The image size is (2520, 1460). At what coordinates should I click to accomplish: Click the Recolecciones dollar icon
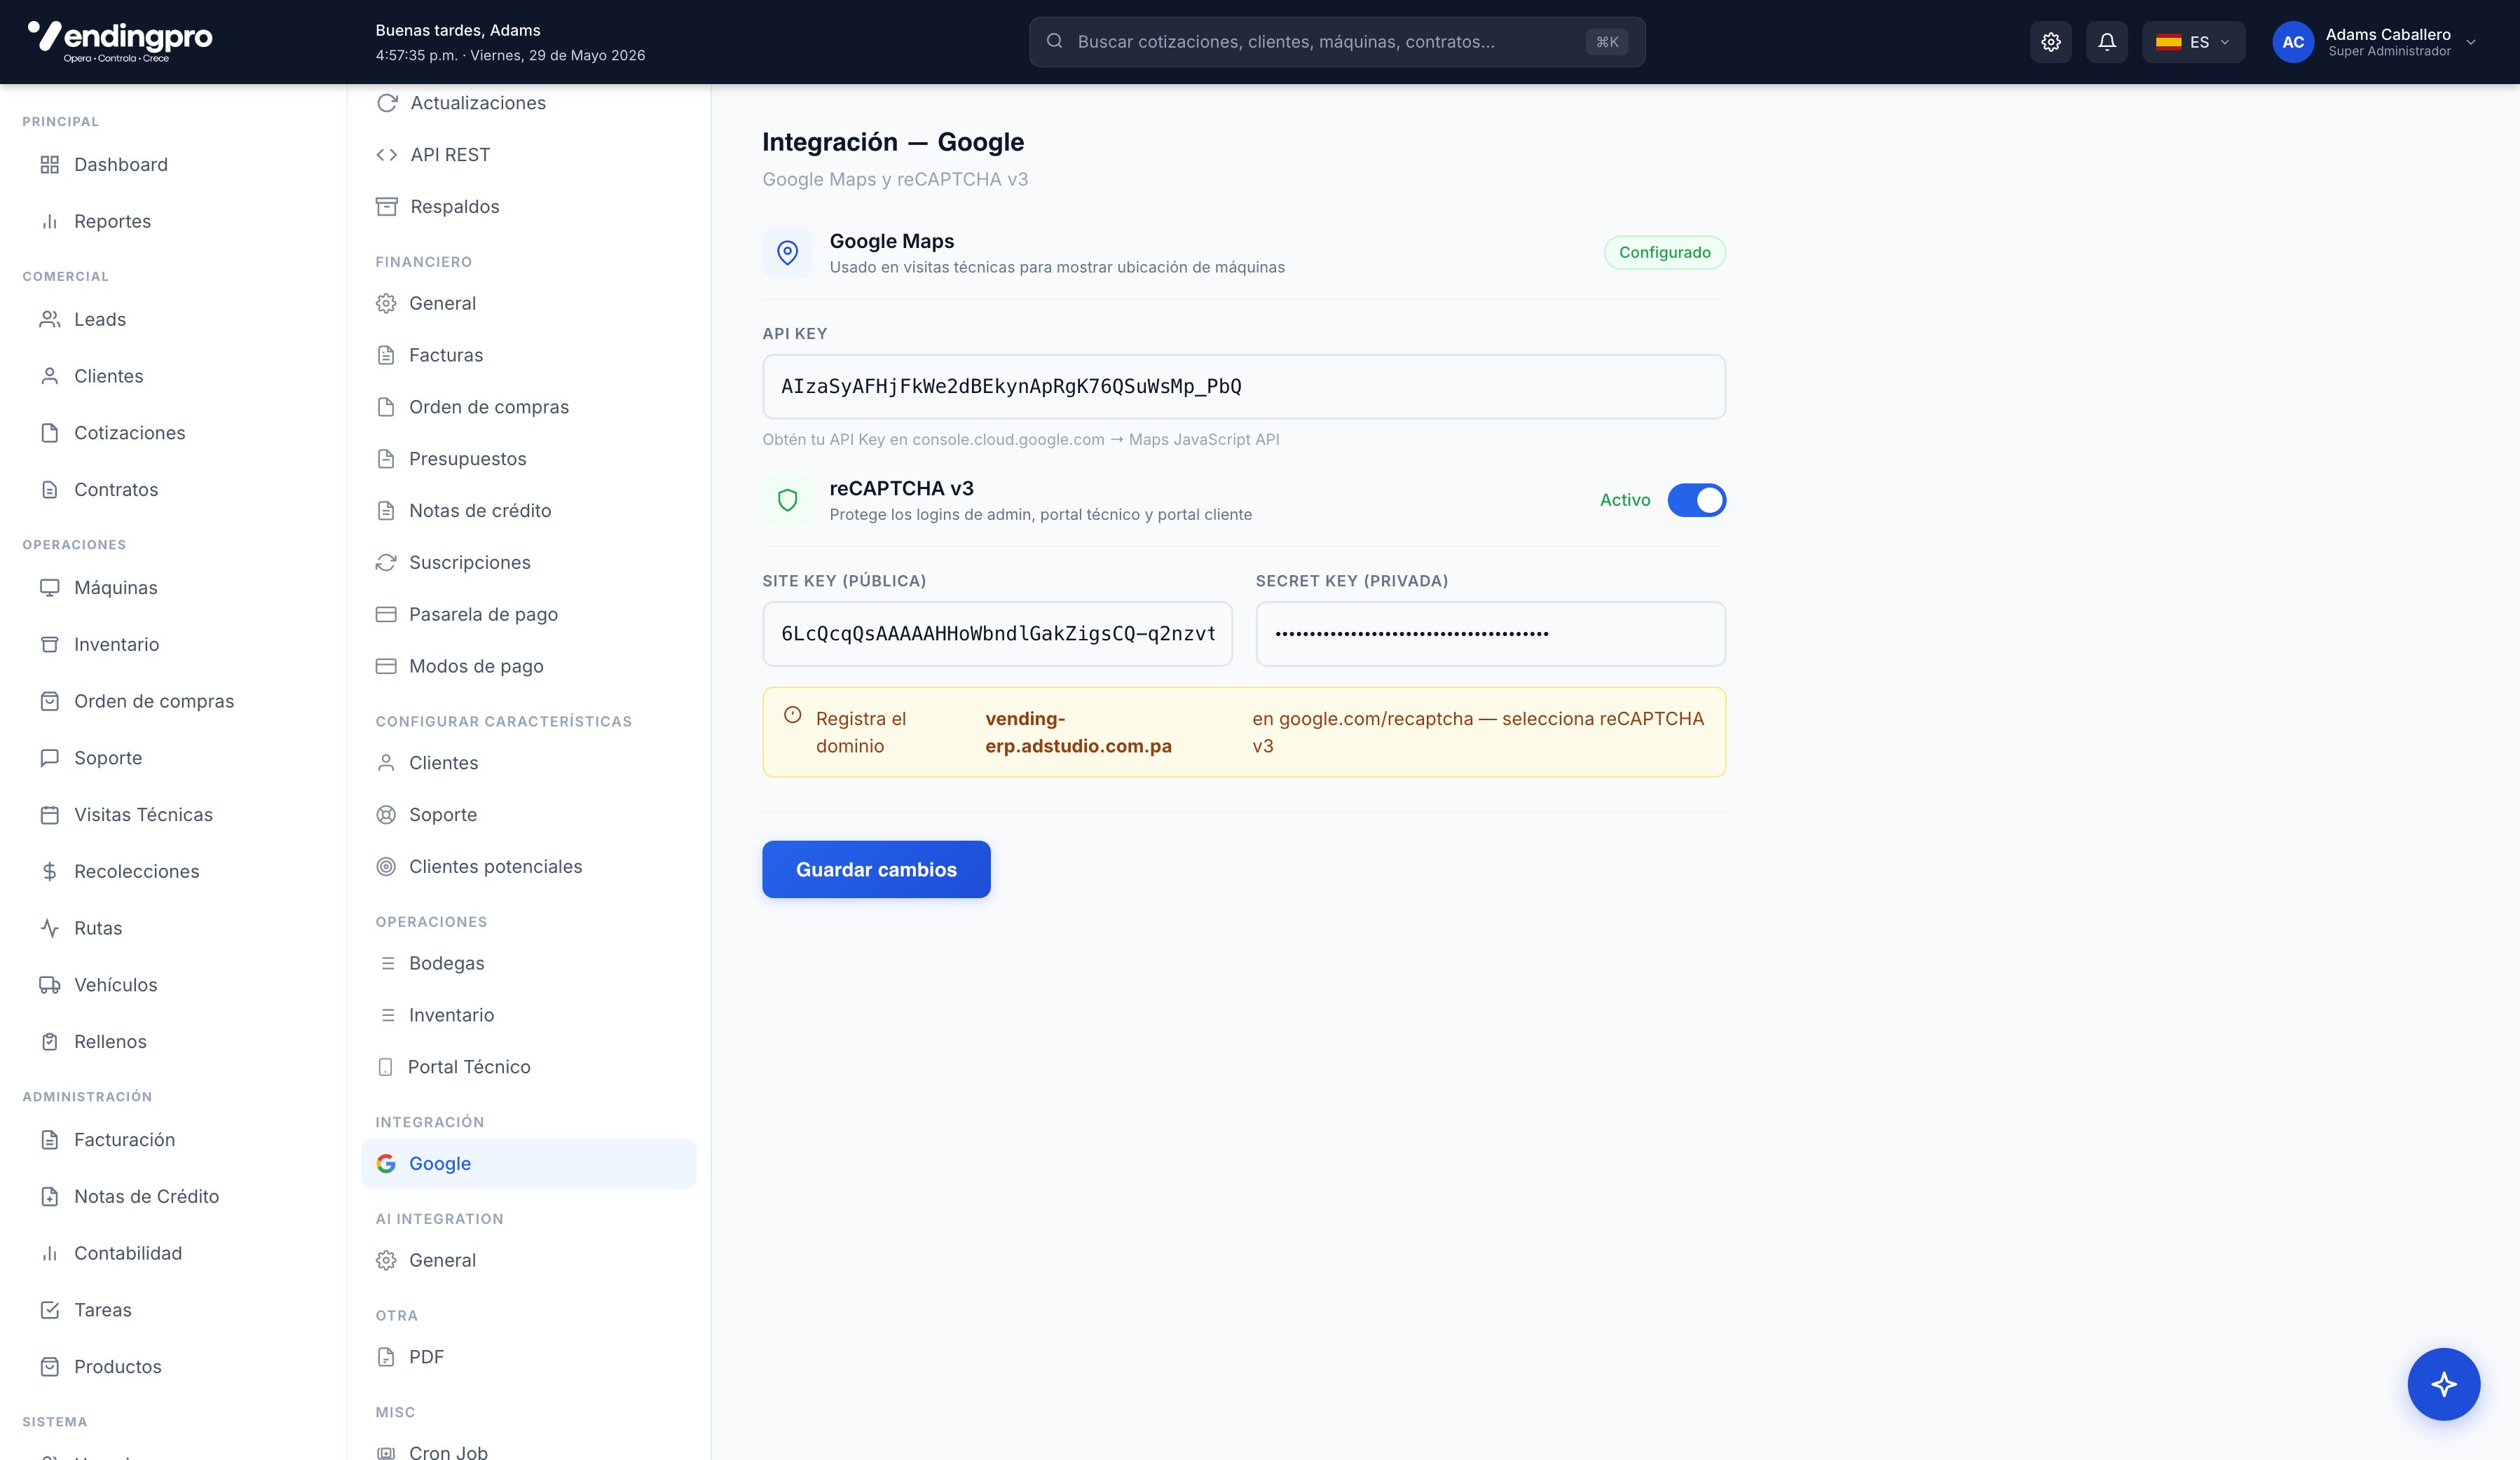pos(49,871)
